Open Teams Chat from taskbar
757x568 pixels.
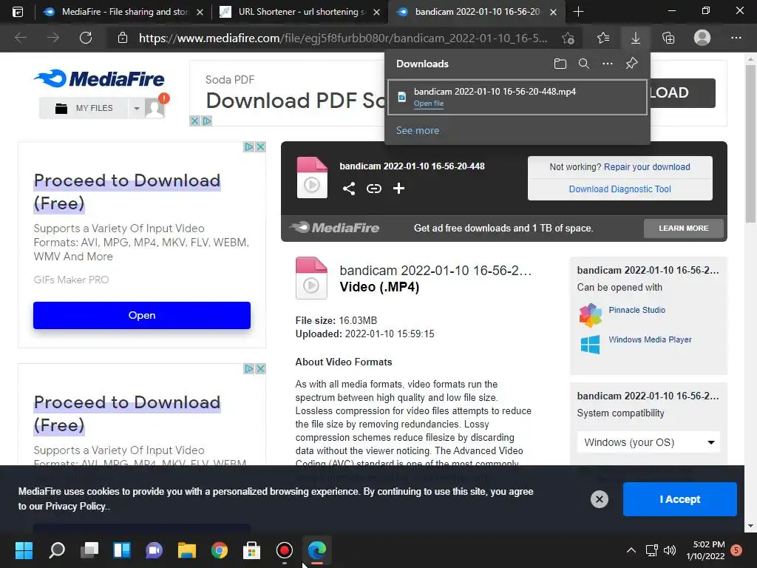coord(154,550)
